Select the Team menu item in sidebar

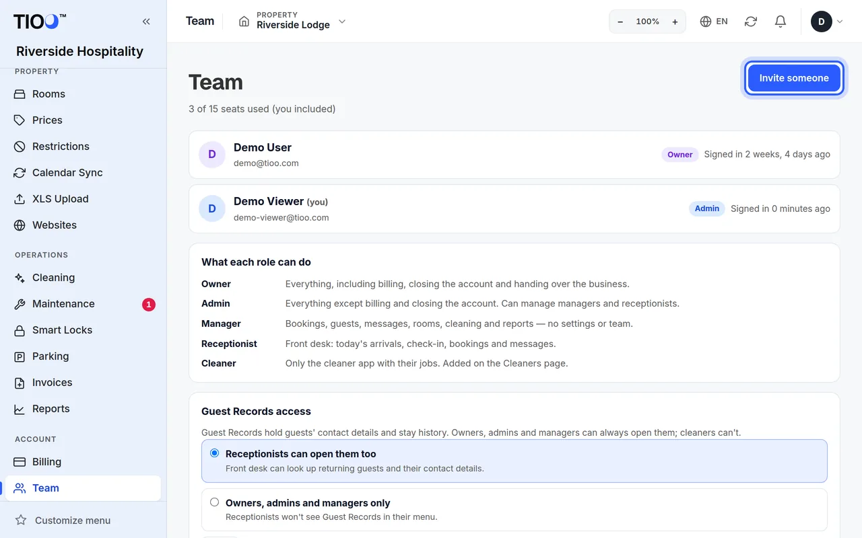[x=83, y=488]
